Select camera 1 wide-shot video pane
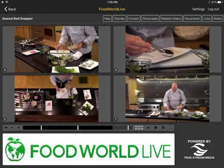Screen dimensions: 224x168 tap(167, 99)
